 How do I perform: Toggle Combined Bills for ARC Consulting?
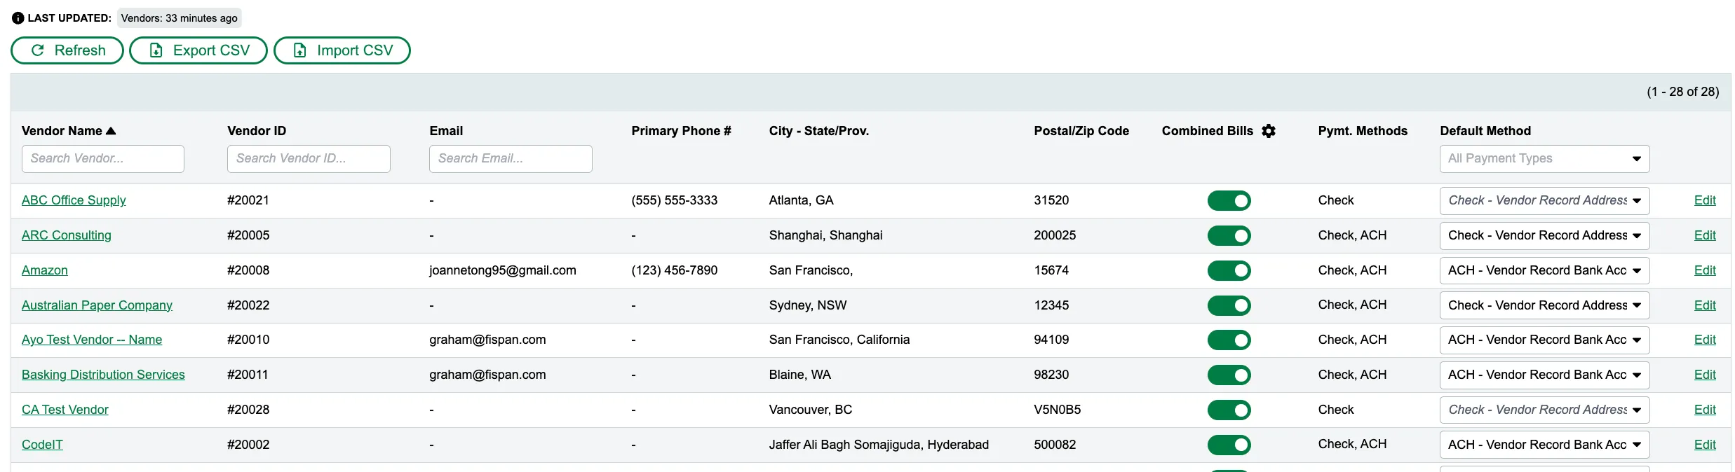pyautogui.click(x=1229, y=235)
